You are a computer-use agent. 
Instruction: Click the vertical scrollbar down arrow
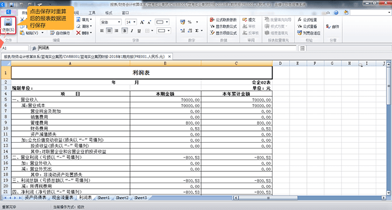click(389, 193)
